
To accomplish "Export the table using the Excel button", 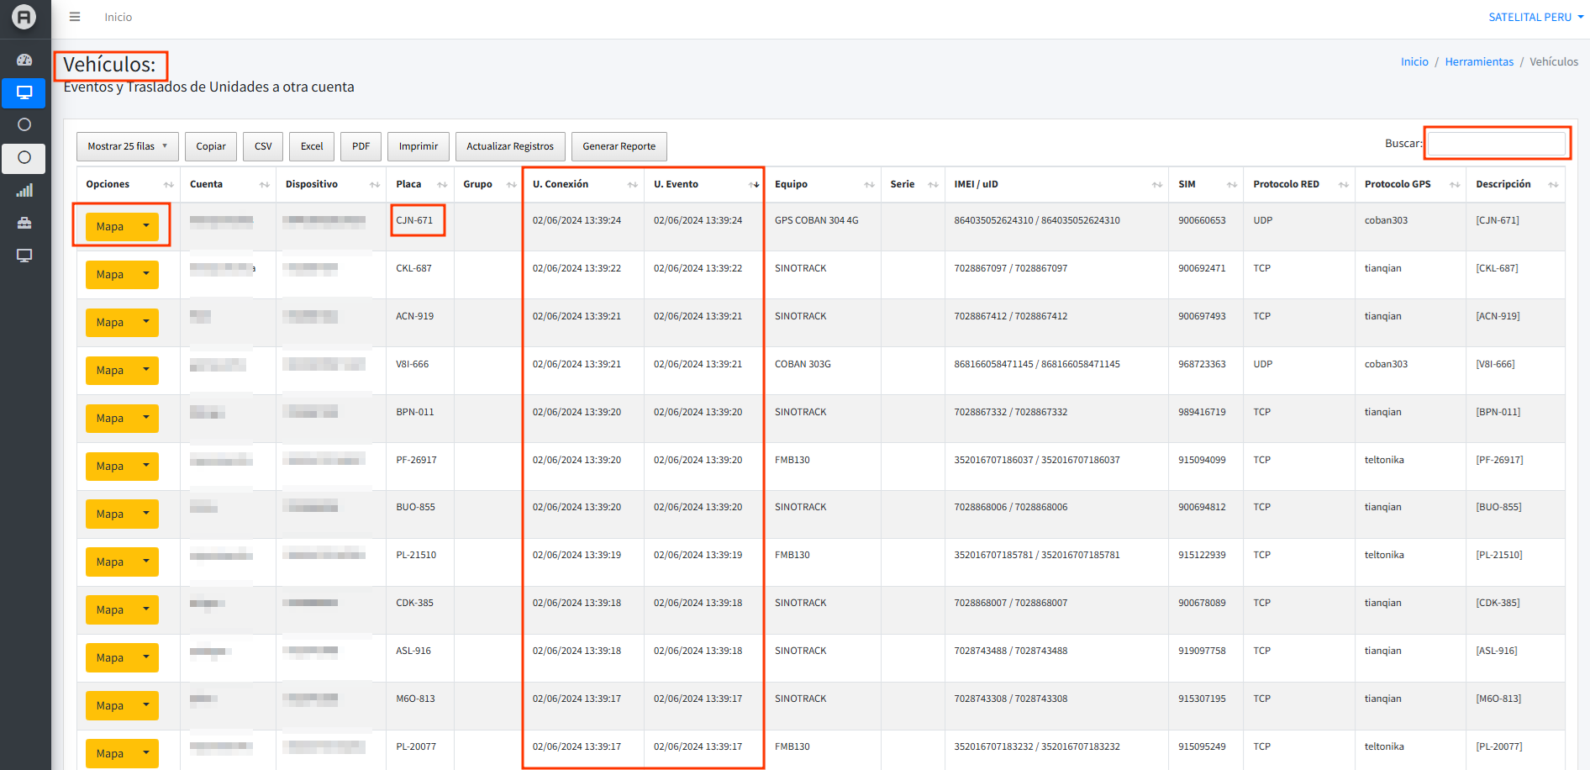I will point(312,146).
